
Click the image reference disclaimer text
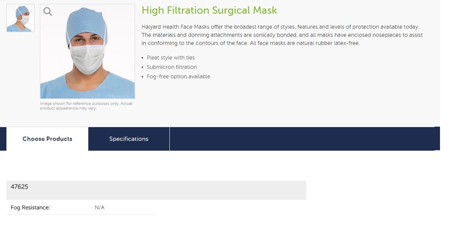[86, 106]
